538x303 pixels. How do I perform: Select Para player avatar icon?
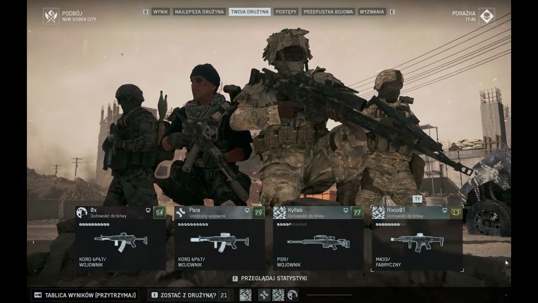pyautogui.click(x=181, y=213)
